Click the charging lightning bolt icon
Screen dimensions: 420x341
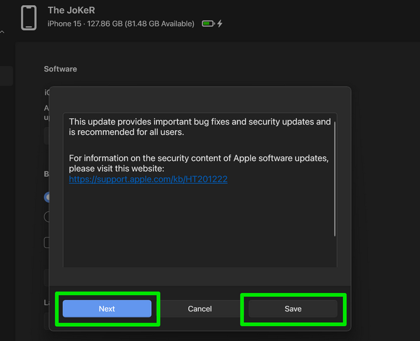click(220, 24)
